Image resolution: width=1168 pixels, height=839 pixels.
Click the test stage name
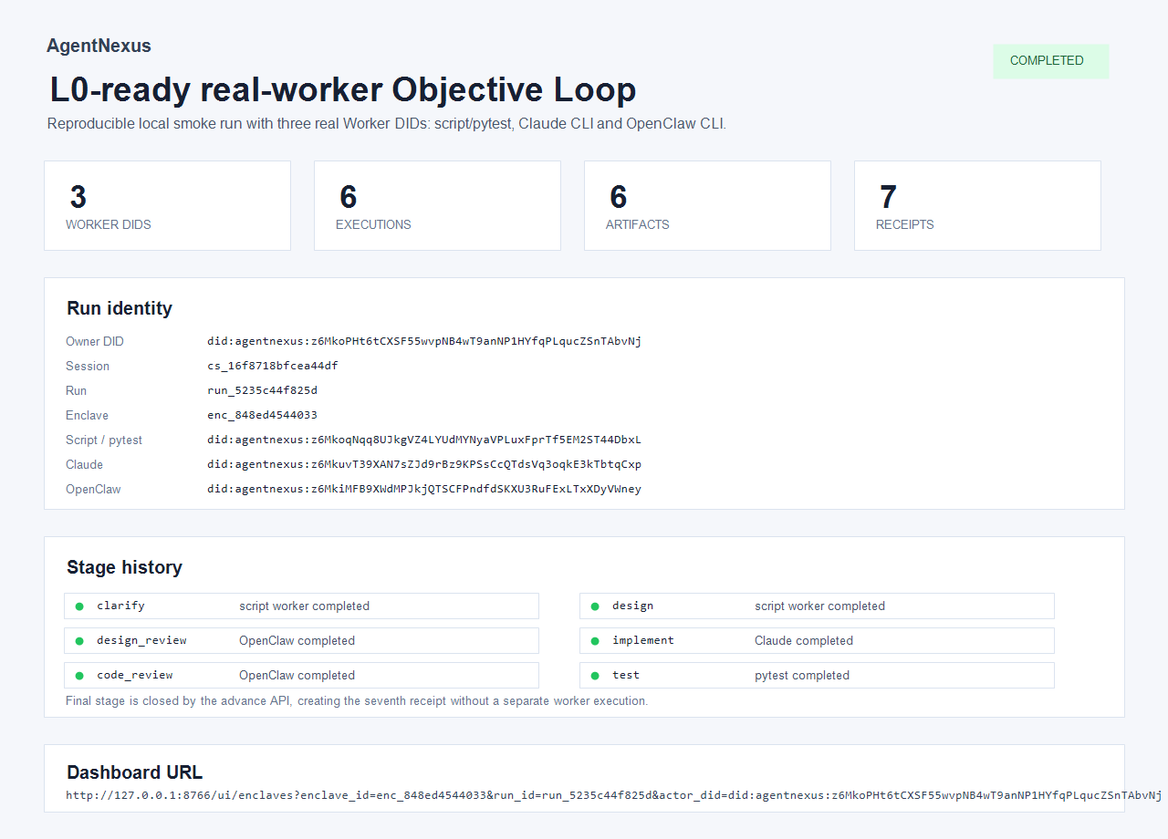[626, 675]
